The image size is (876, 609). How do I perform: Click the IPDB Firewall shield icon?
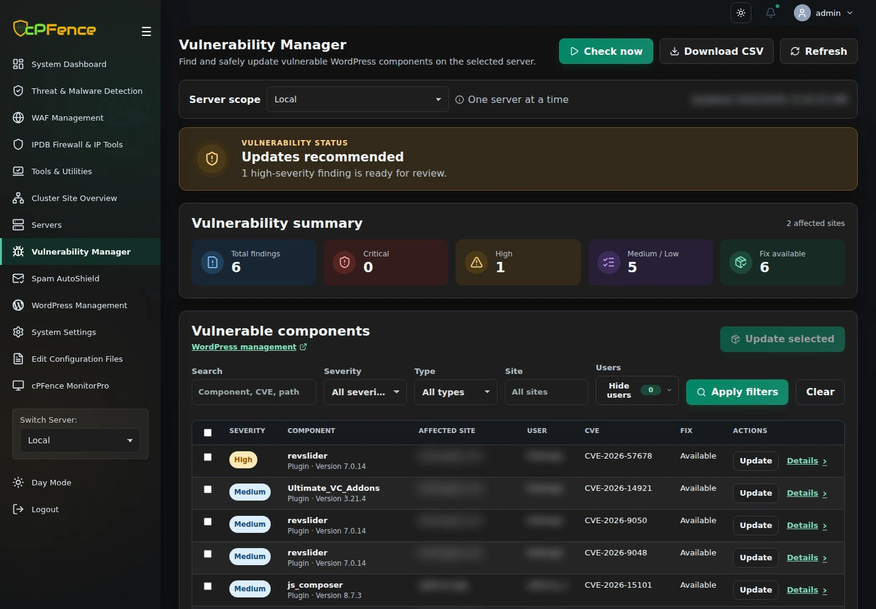[18, 144]
